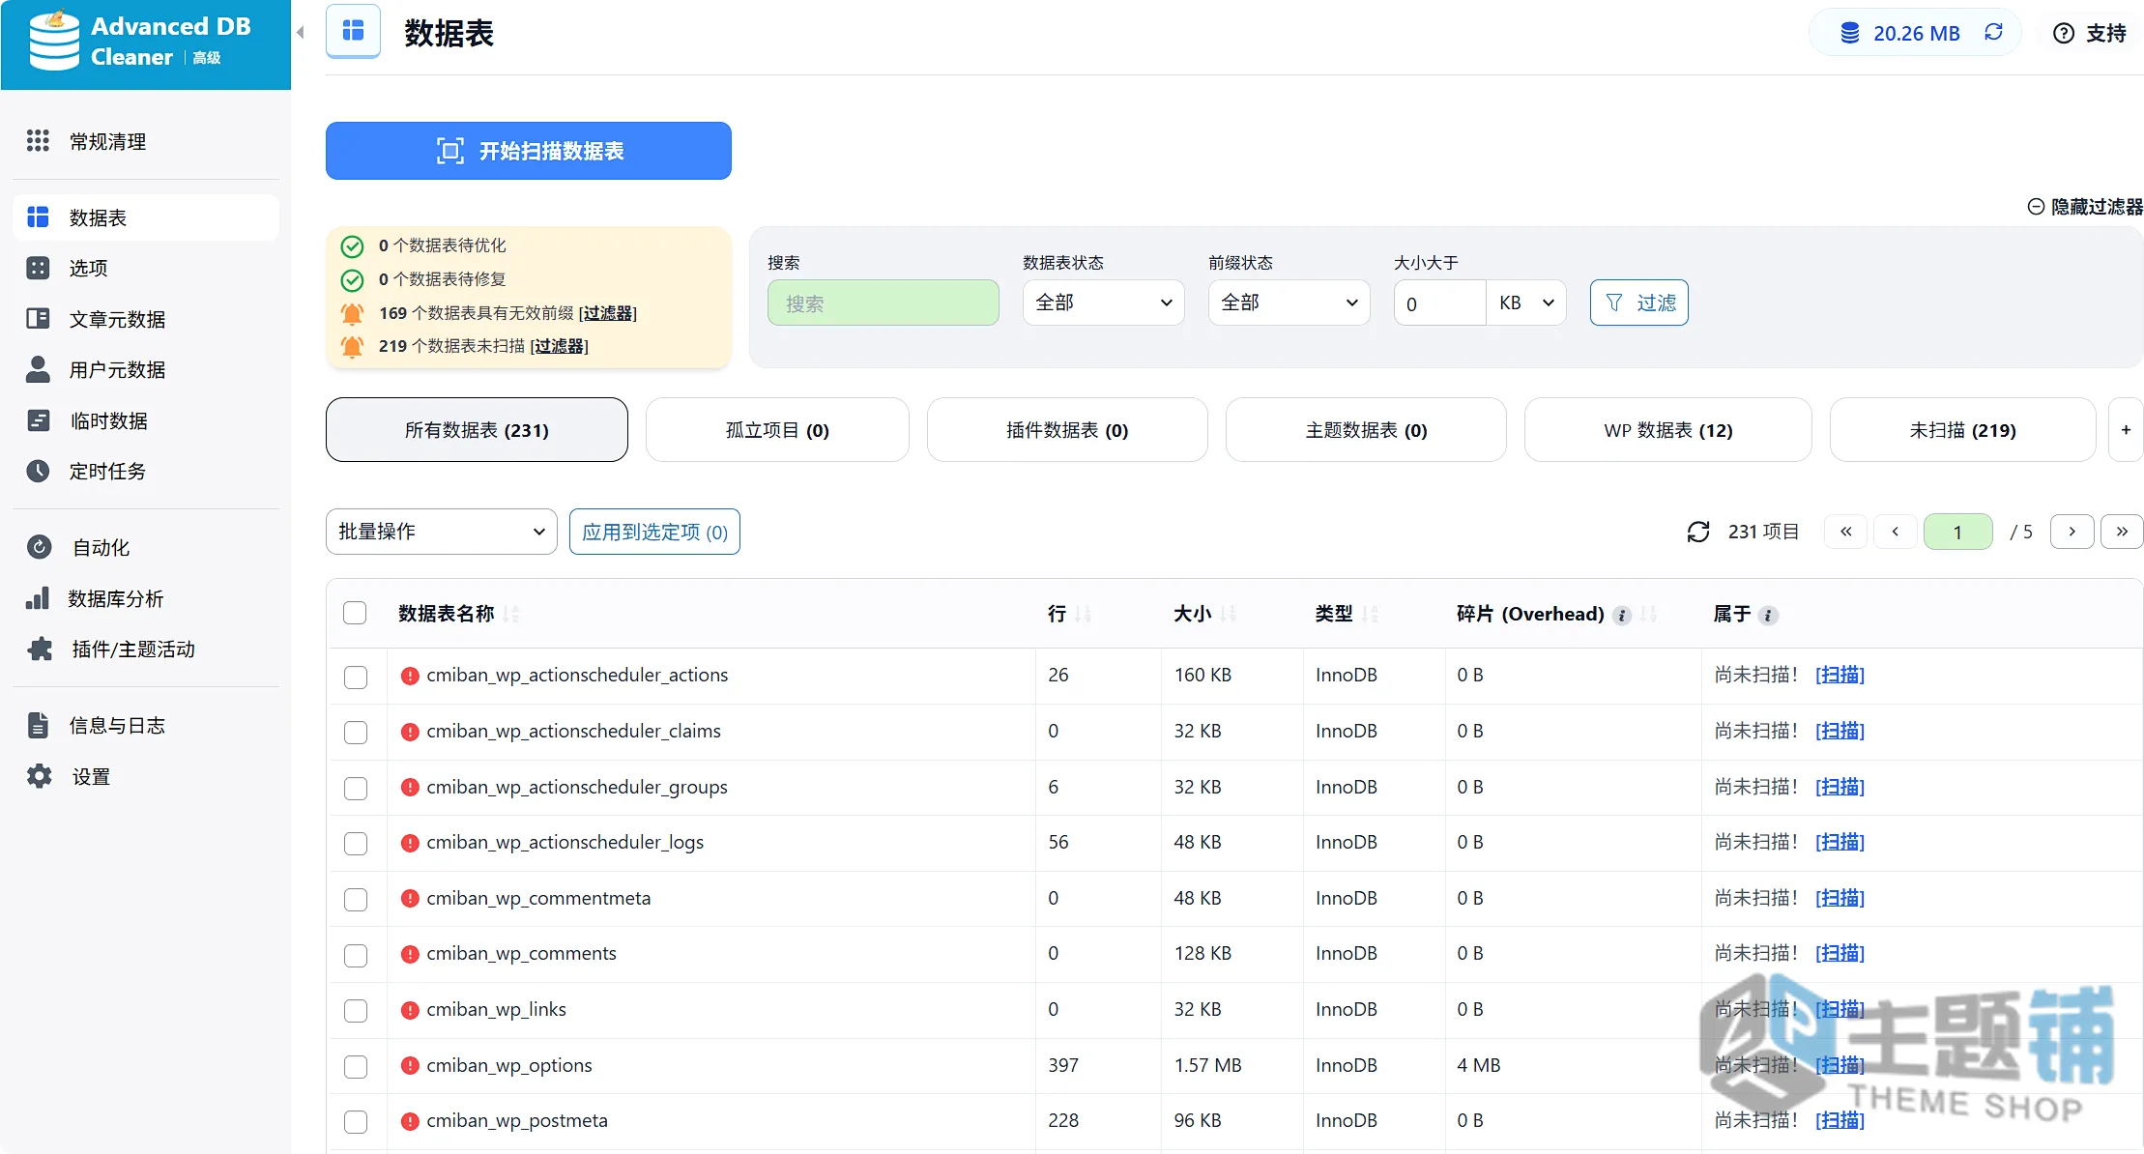The image size is (2144, 1154).
Task: Click the 自动化 sidebar icon
Action: coord(39,547)
